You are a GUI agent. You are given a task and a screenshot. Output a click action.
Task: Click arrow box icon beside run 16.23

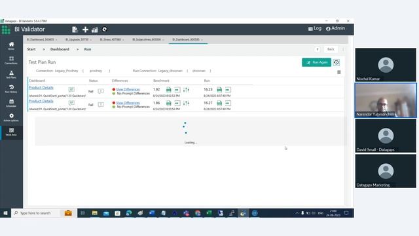coord(228,90)
